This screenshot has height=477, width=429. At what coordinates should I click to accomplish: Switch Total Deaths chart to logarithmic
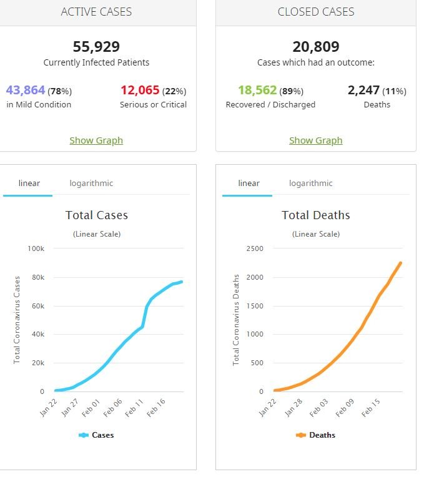[x=310, y=184]
